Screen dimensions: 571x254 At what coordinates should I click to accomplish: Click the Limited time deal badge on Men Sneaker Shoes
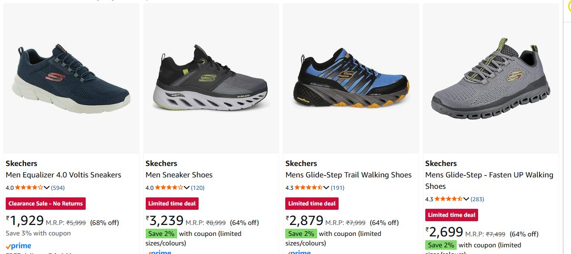pyautogui.click(x=172, y=204)
